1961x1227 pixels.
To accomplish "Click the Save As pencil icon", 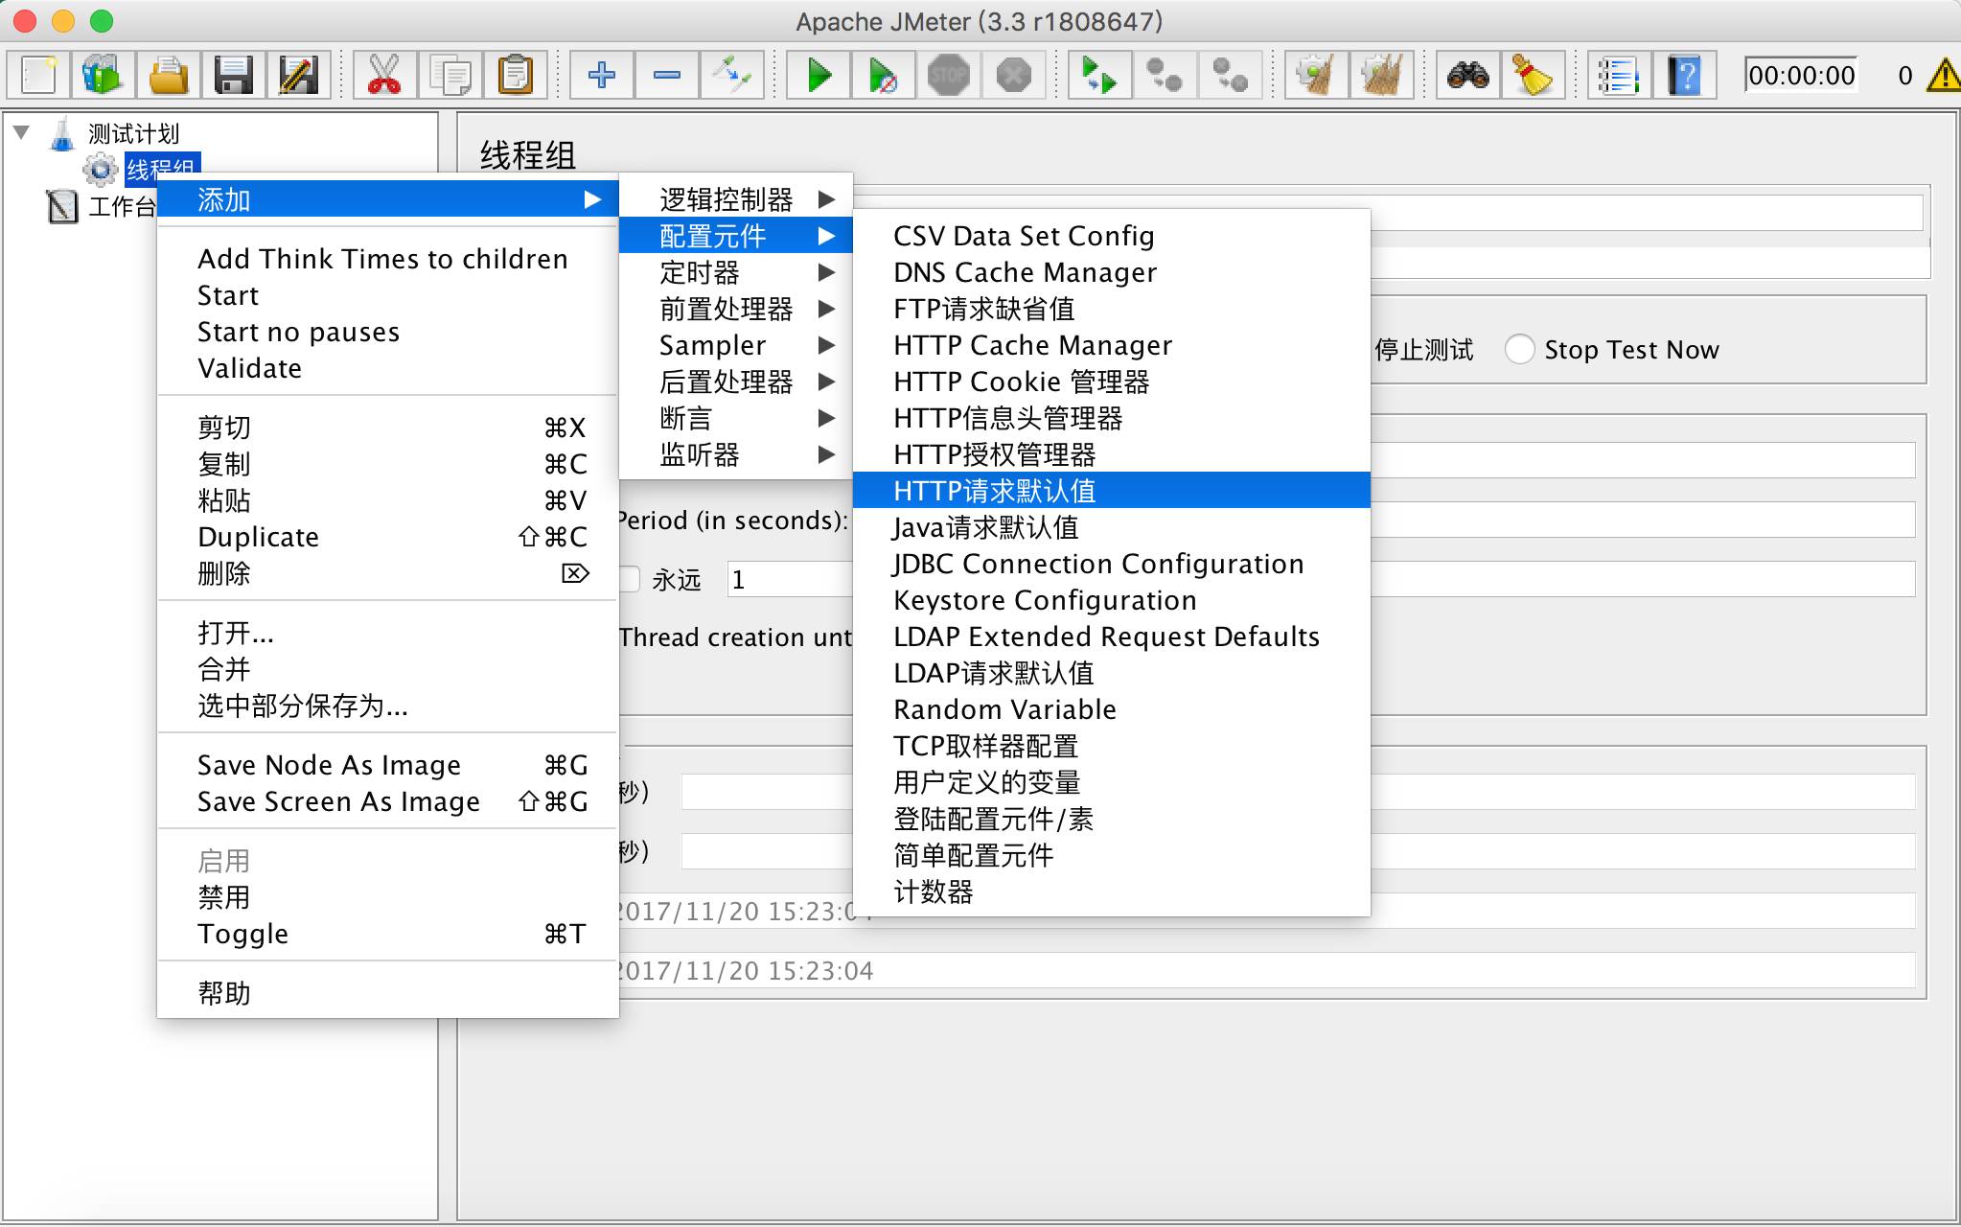I will (298, 75).
